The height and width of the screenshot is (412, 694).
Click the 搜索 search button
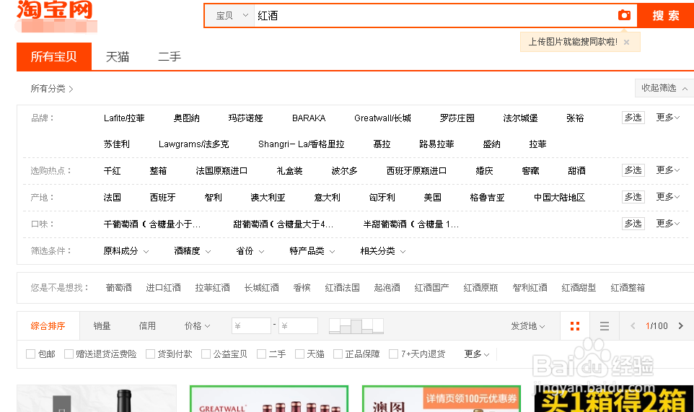(x=666, y=15)
